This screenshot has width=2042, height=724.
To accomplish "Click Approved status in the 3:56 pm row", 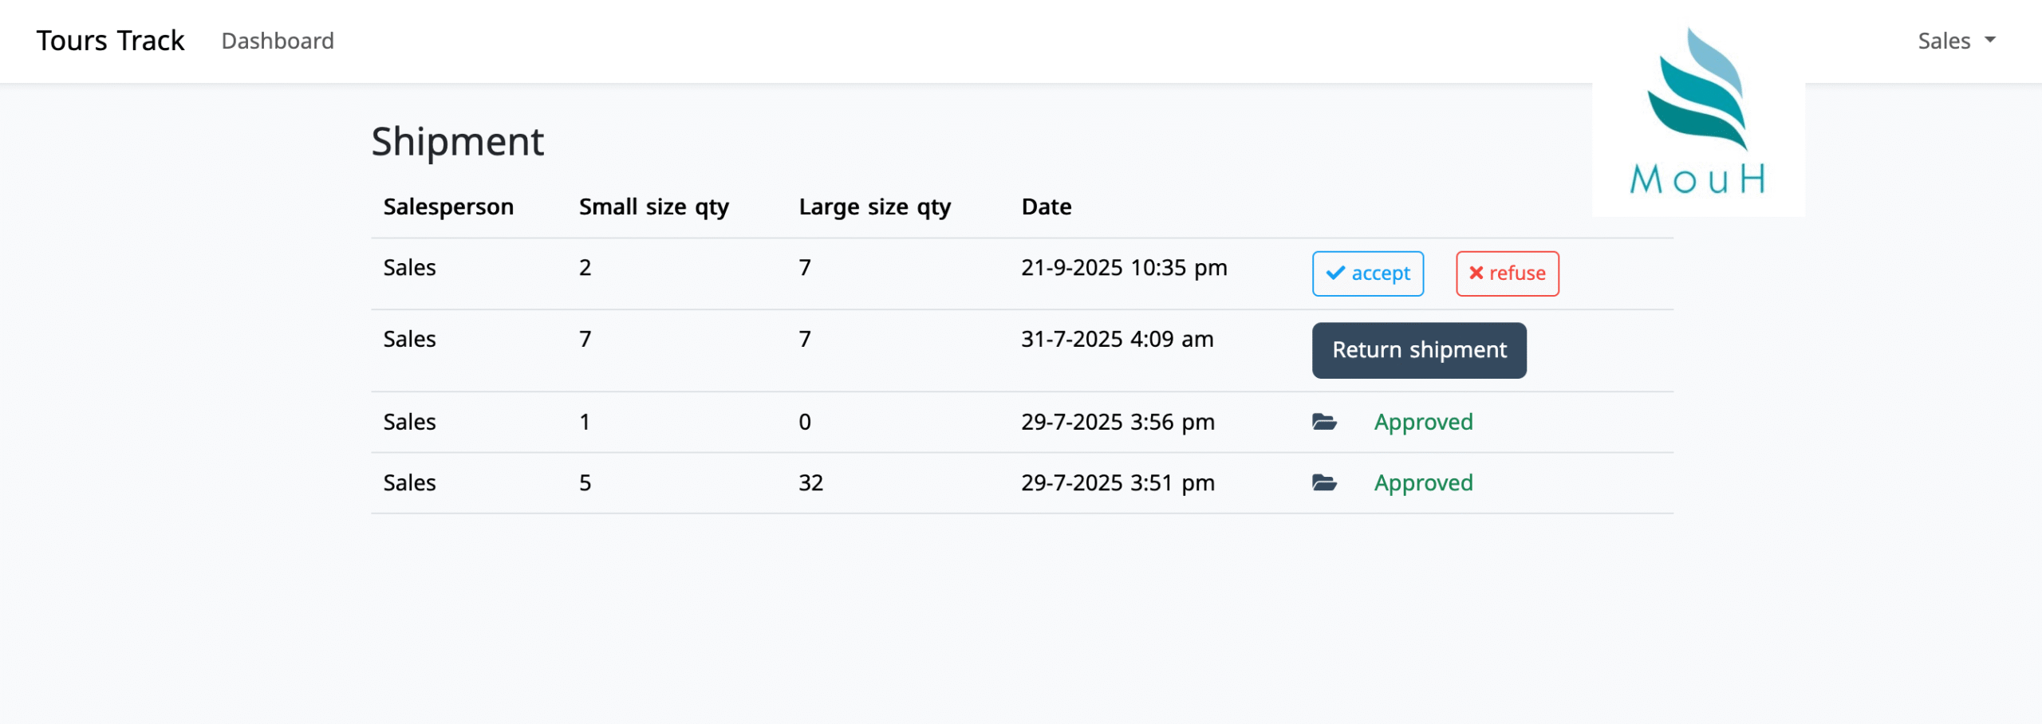I will (1422, 422).
